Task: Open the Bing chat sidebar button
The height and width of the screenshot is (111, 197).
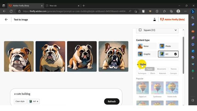Action: pos(193,11)
